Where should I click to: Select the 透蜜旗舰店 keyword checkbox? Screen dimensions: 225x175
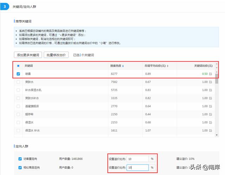click(x=18, y=106)
